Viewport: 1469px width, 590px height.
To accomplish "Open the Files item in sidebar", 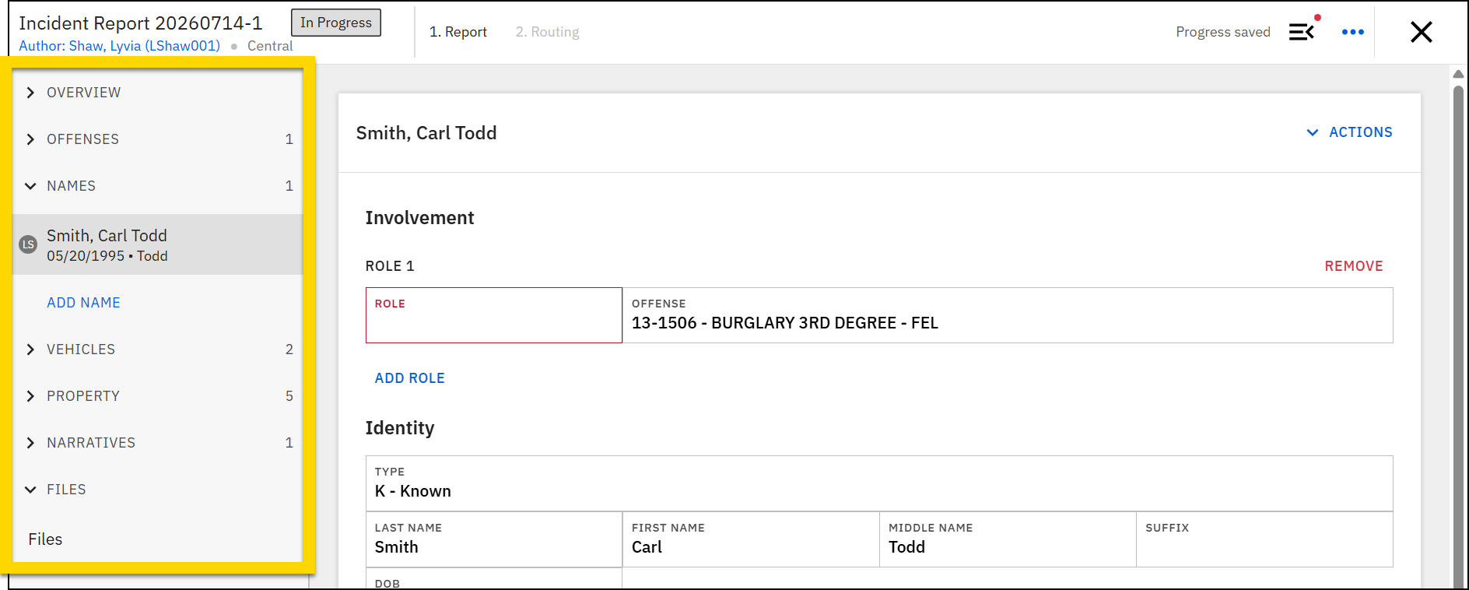I will click(x=45, y=539).
